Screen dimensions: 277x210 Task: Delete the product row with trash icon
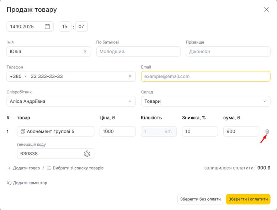267,131
